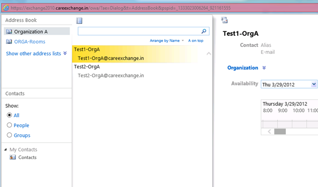This screenshot has width=318, height=187.
Task: Expand the Organization section heading
Action: 242,68
